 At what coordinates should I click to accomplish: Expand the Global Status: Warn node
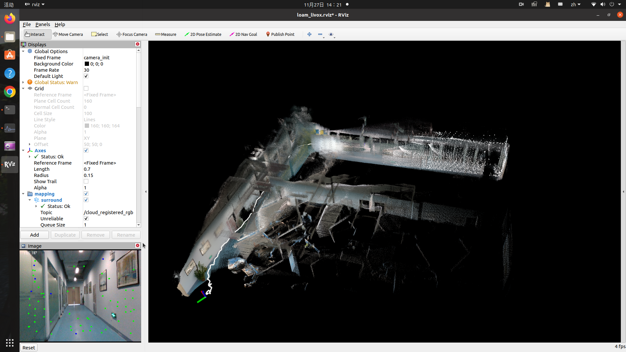(23, 82)
